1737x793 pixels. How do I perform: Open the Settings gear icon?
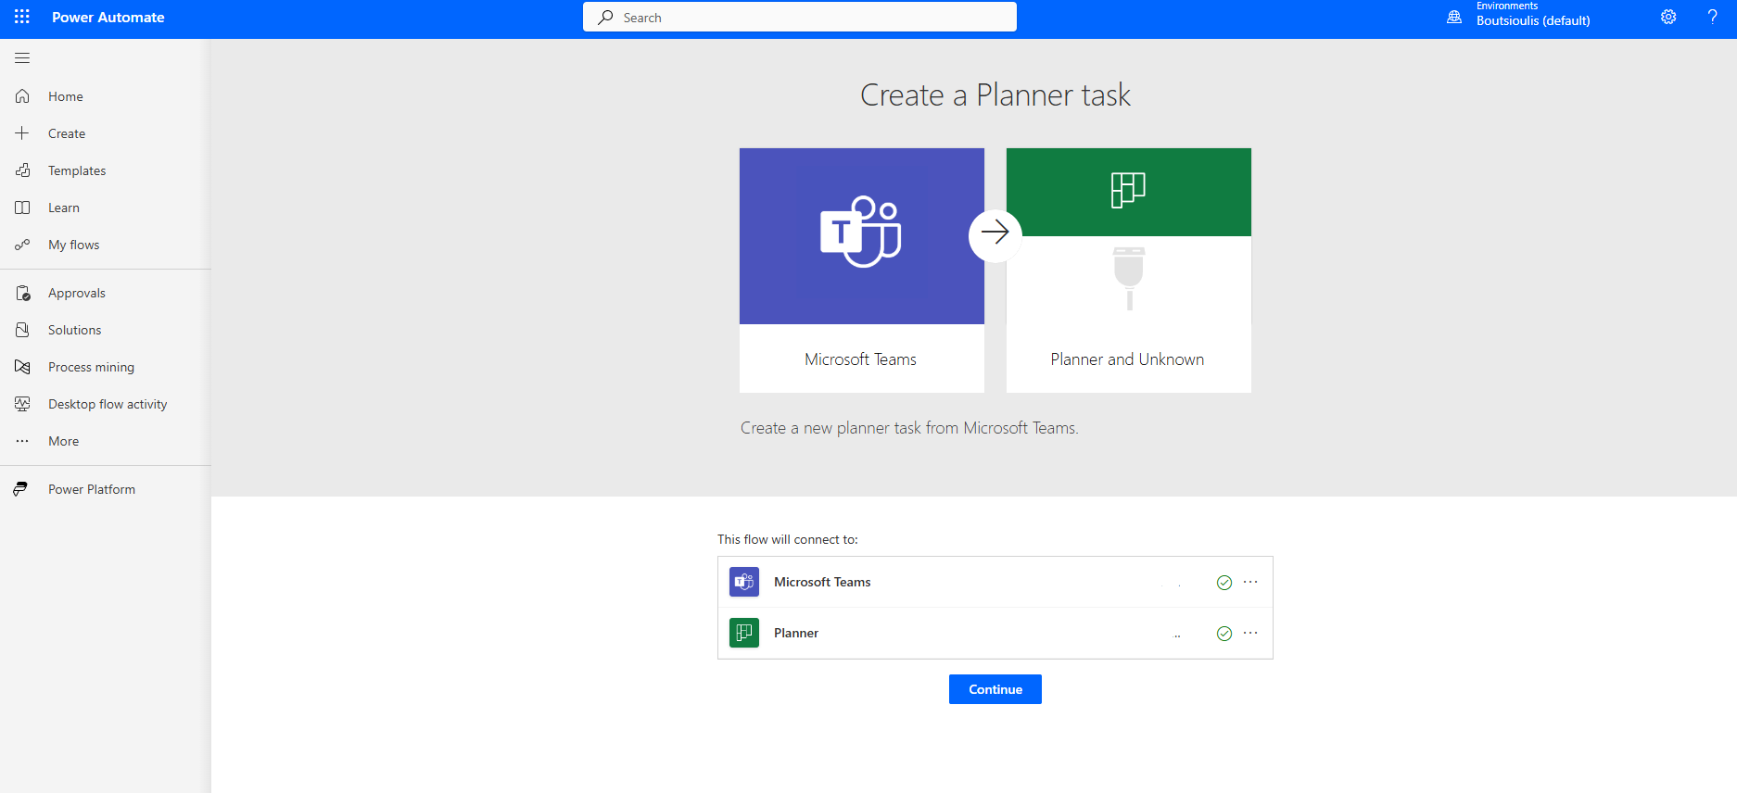coord(1668,17)
